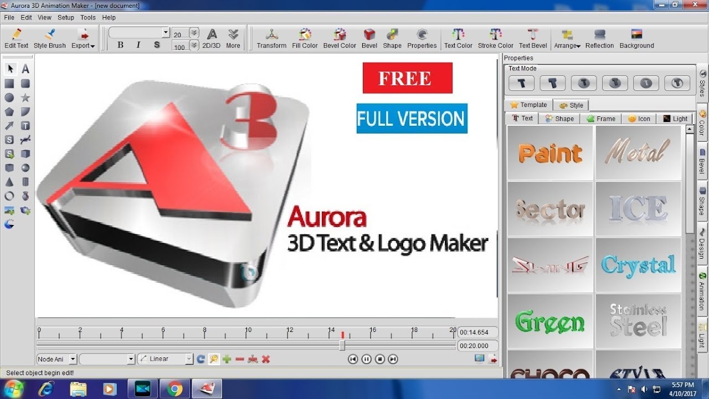Toggle the 'S' text style button
Viewport: 709px width, 399px height.
[x=157, y=45]
